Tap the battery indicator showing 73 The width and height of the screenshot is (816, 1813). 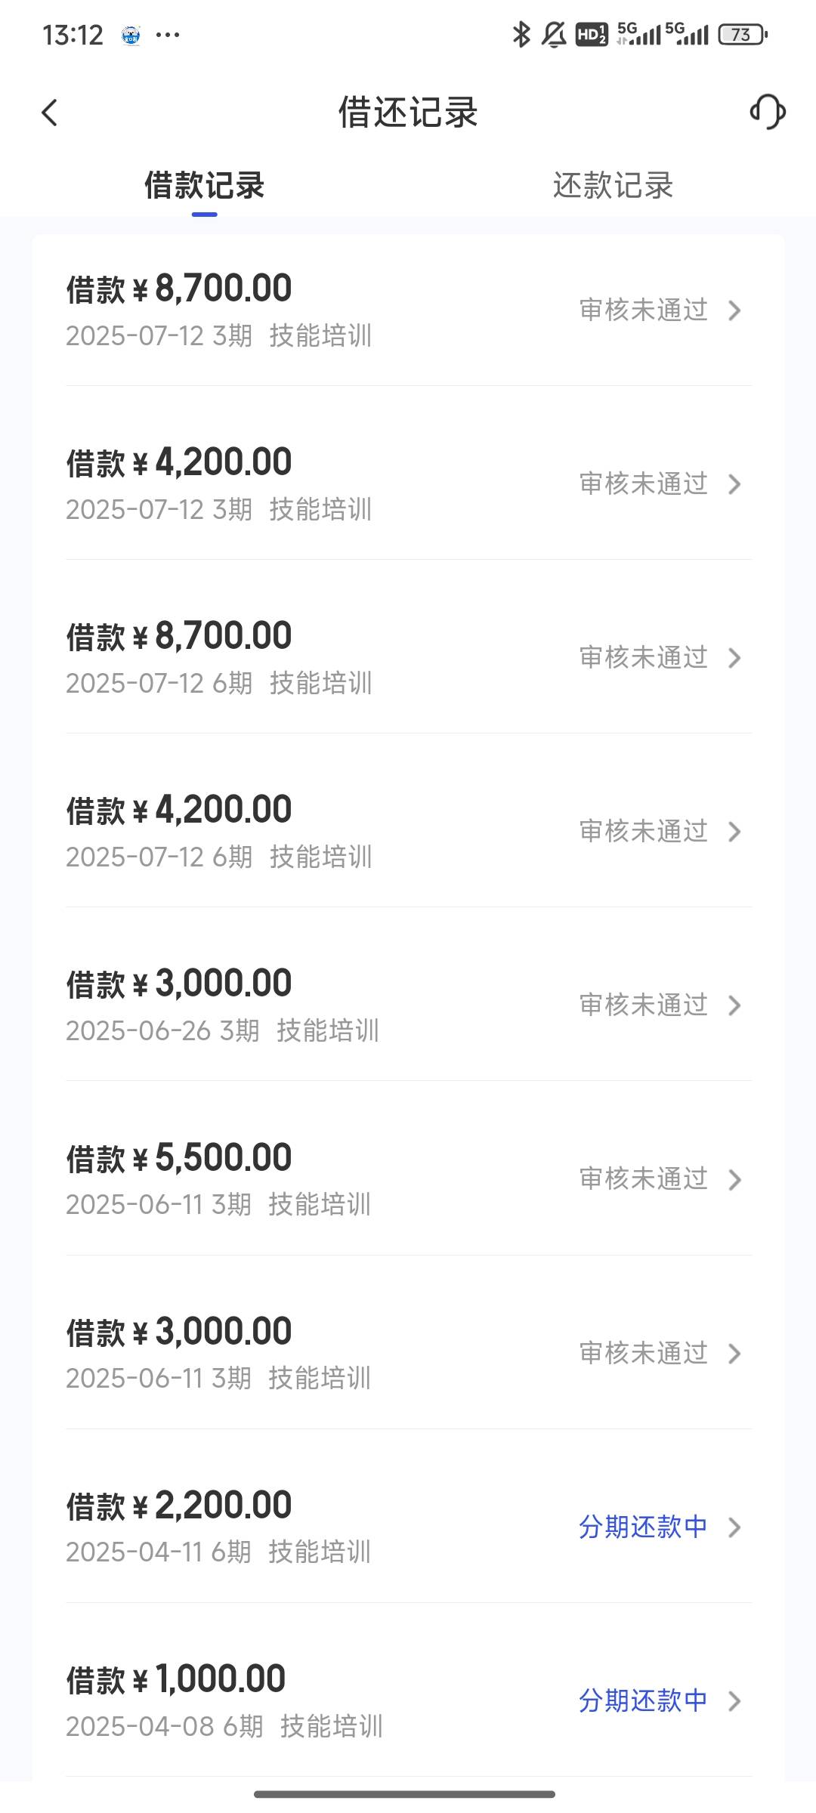(743, 35)
